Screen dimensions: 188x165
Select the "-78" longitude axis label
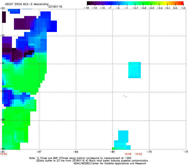tap(149, 152)
